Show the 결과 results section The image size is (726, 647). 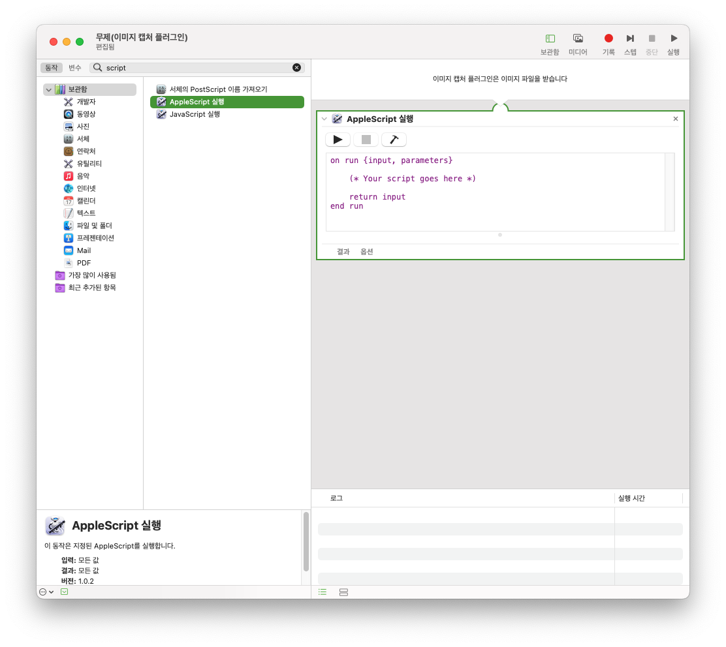click(343, 252)
